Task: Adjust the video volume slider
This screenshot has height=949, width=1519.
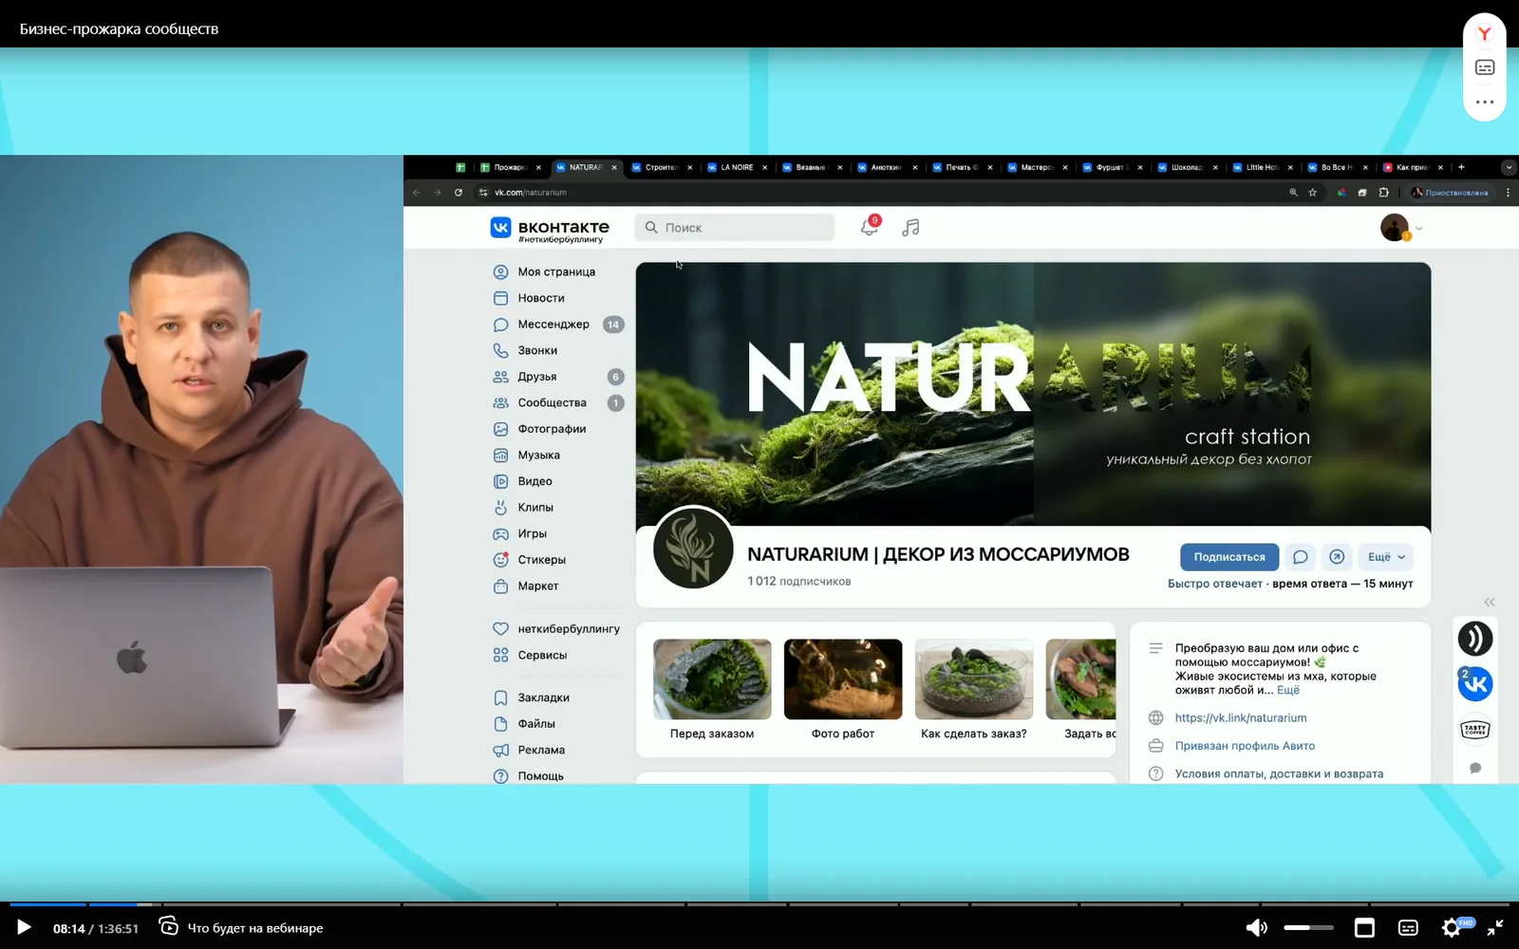Action: tap(1308, 927)
